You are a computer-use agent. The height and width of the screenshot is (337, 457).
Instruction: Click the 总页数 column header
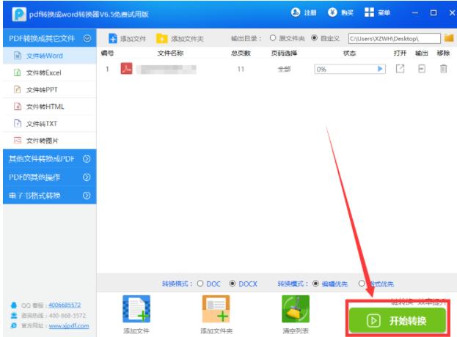click(241, 53)
